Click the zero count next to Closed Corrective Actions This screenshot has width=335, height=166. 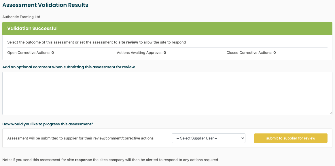[x=275, y=53]
